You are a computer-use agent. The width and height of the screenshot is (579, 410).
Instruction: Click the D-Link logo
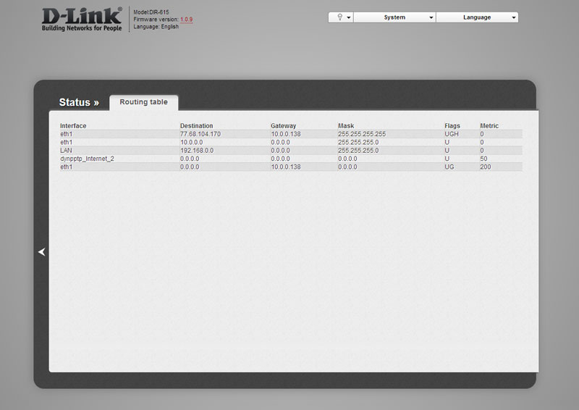[82, 20]
